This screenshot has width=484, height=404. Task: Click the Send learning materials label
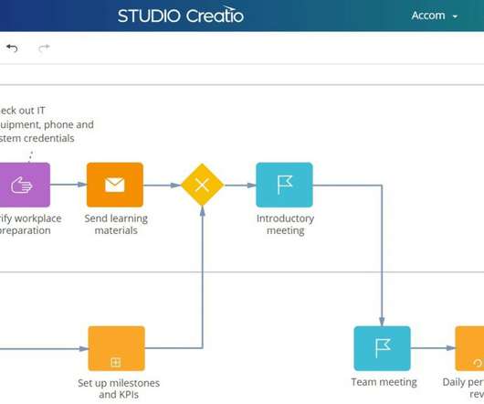tap(116, 224)
